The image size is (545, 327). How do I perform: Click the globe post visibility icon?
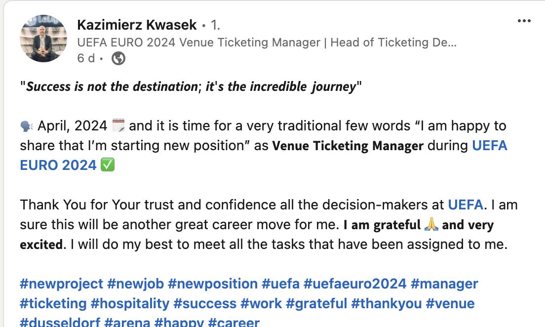coord(118,59)
